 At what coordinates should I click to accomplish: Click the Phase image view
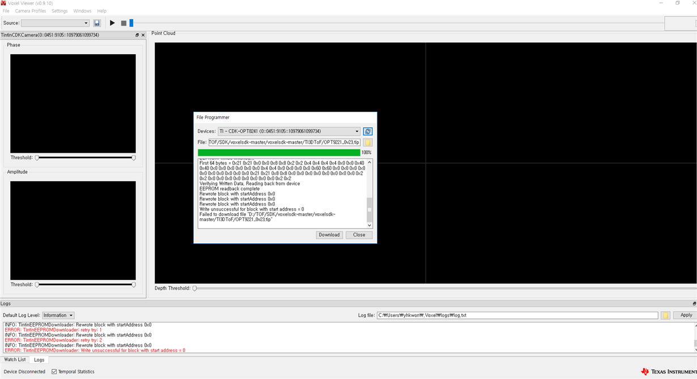[73, 104]
